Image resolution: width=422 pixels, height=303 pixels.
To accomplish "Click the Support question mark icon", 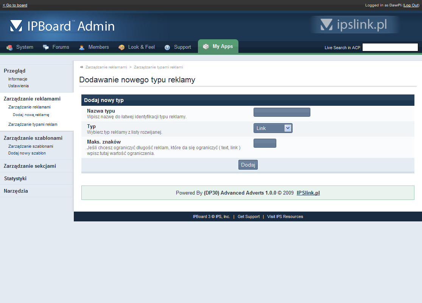I will click(167, 48).
